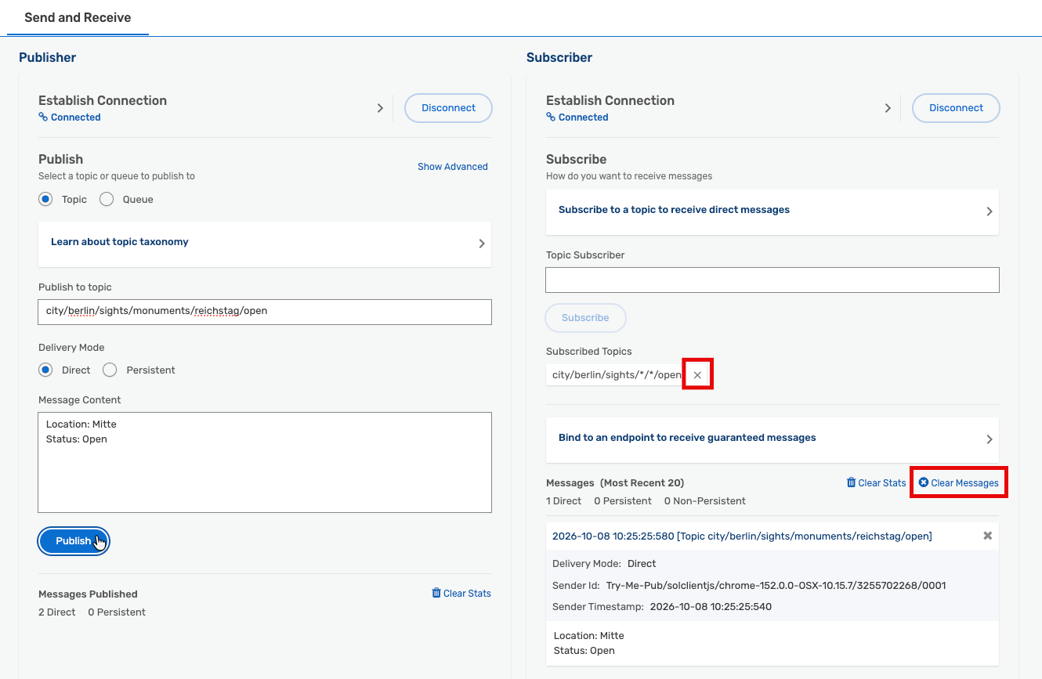Expand Subscribe to a topic to receive direct messages

(772, 211)
